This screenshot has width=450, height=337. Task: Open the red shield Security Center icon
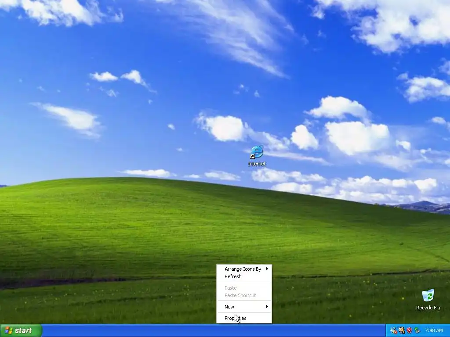tap(409, 331)
